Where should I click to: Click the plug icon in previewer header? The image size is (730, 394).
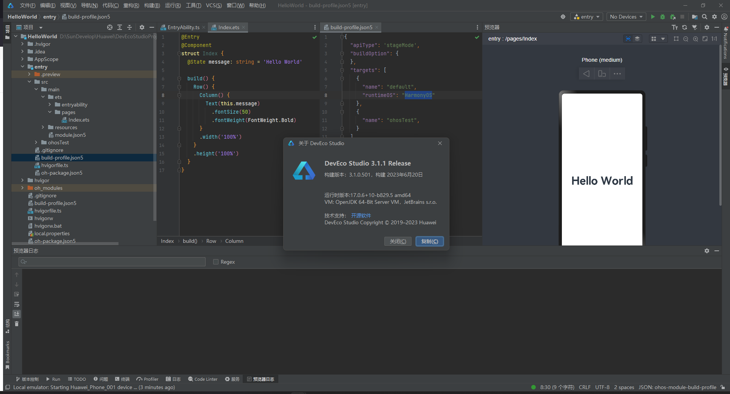click(x=694, y=27)
